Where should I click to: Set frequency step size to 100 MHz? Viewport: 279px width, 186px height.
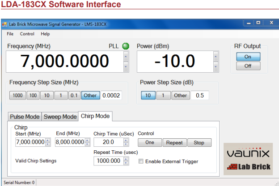[33, 95]
